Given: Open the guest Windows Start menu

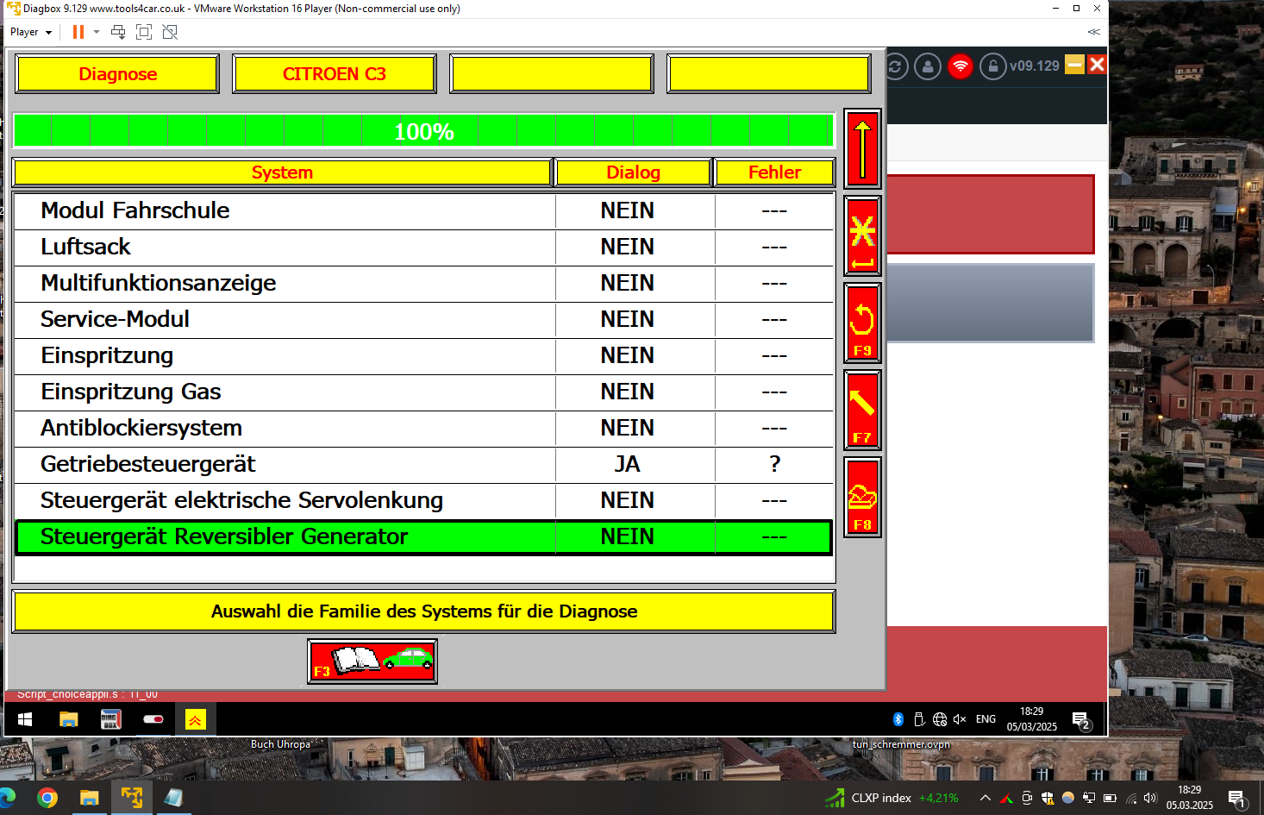Looking at the screenshot, I should (25, 719).
